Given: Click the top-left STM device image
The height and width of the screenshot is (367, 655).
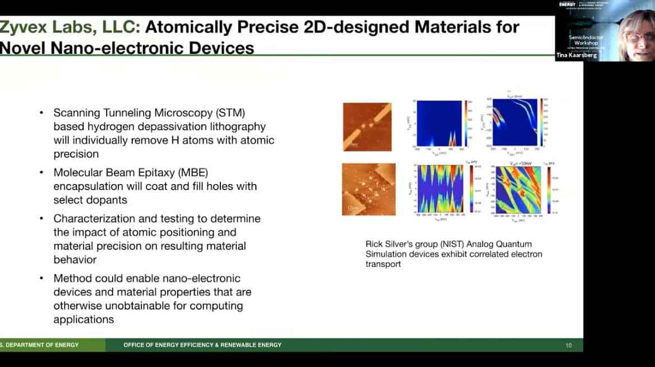Looking at the screenshot, I should (x=367, y=127).
